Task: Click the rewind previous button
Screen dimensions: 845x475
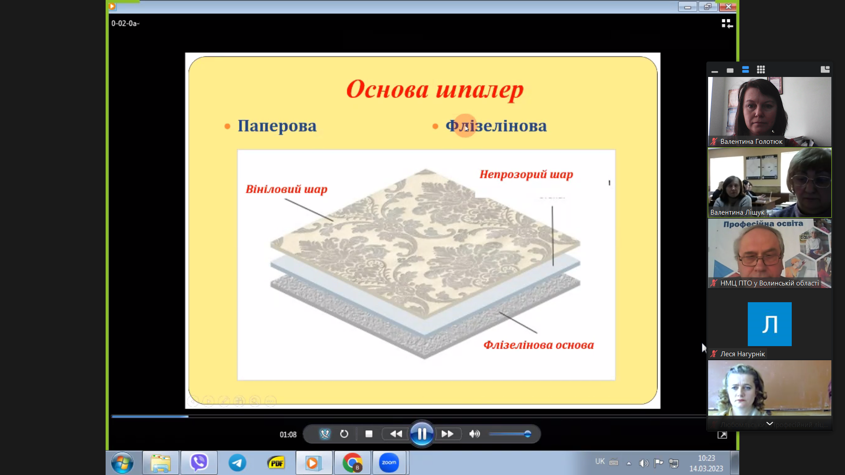Action: pos(396,434)
